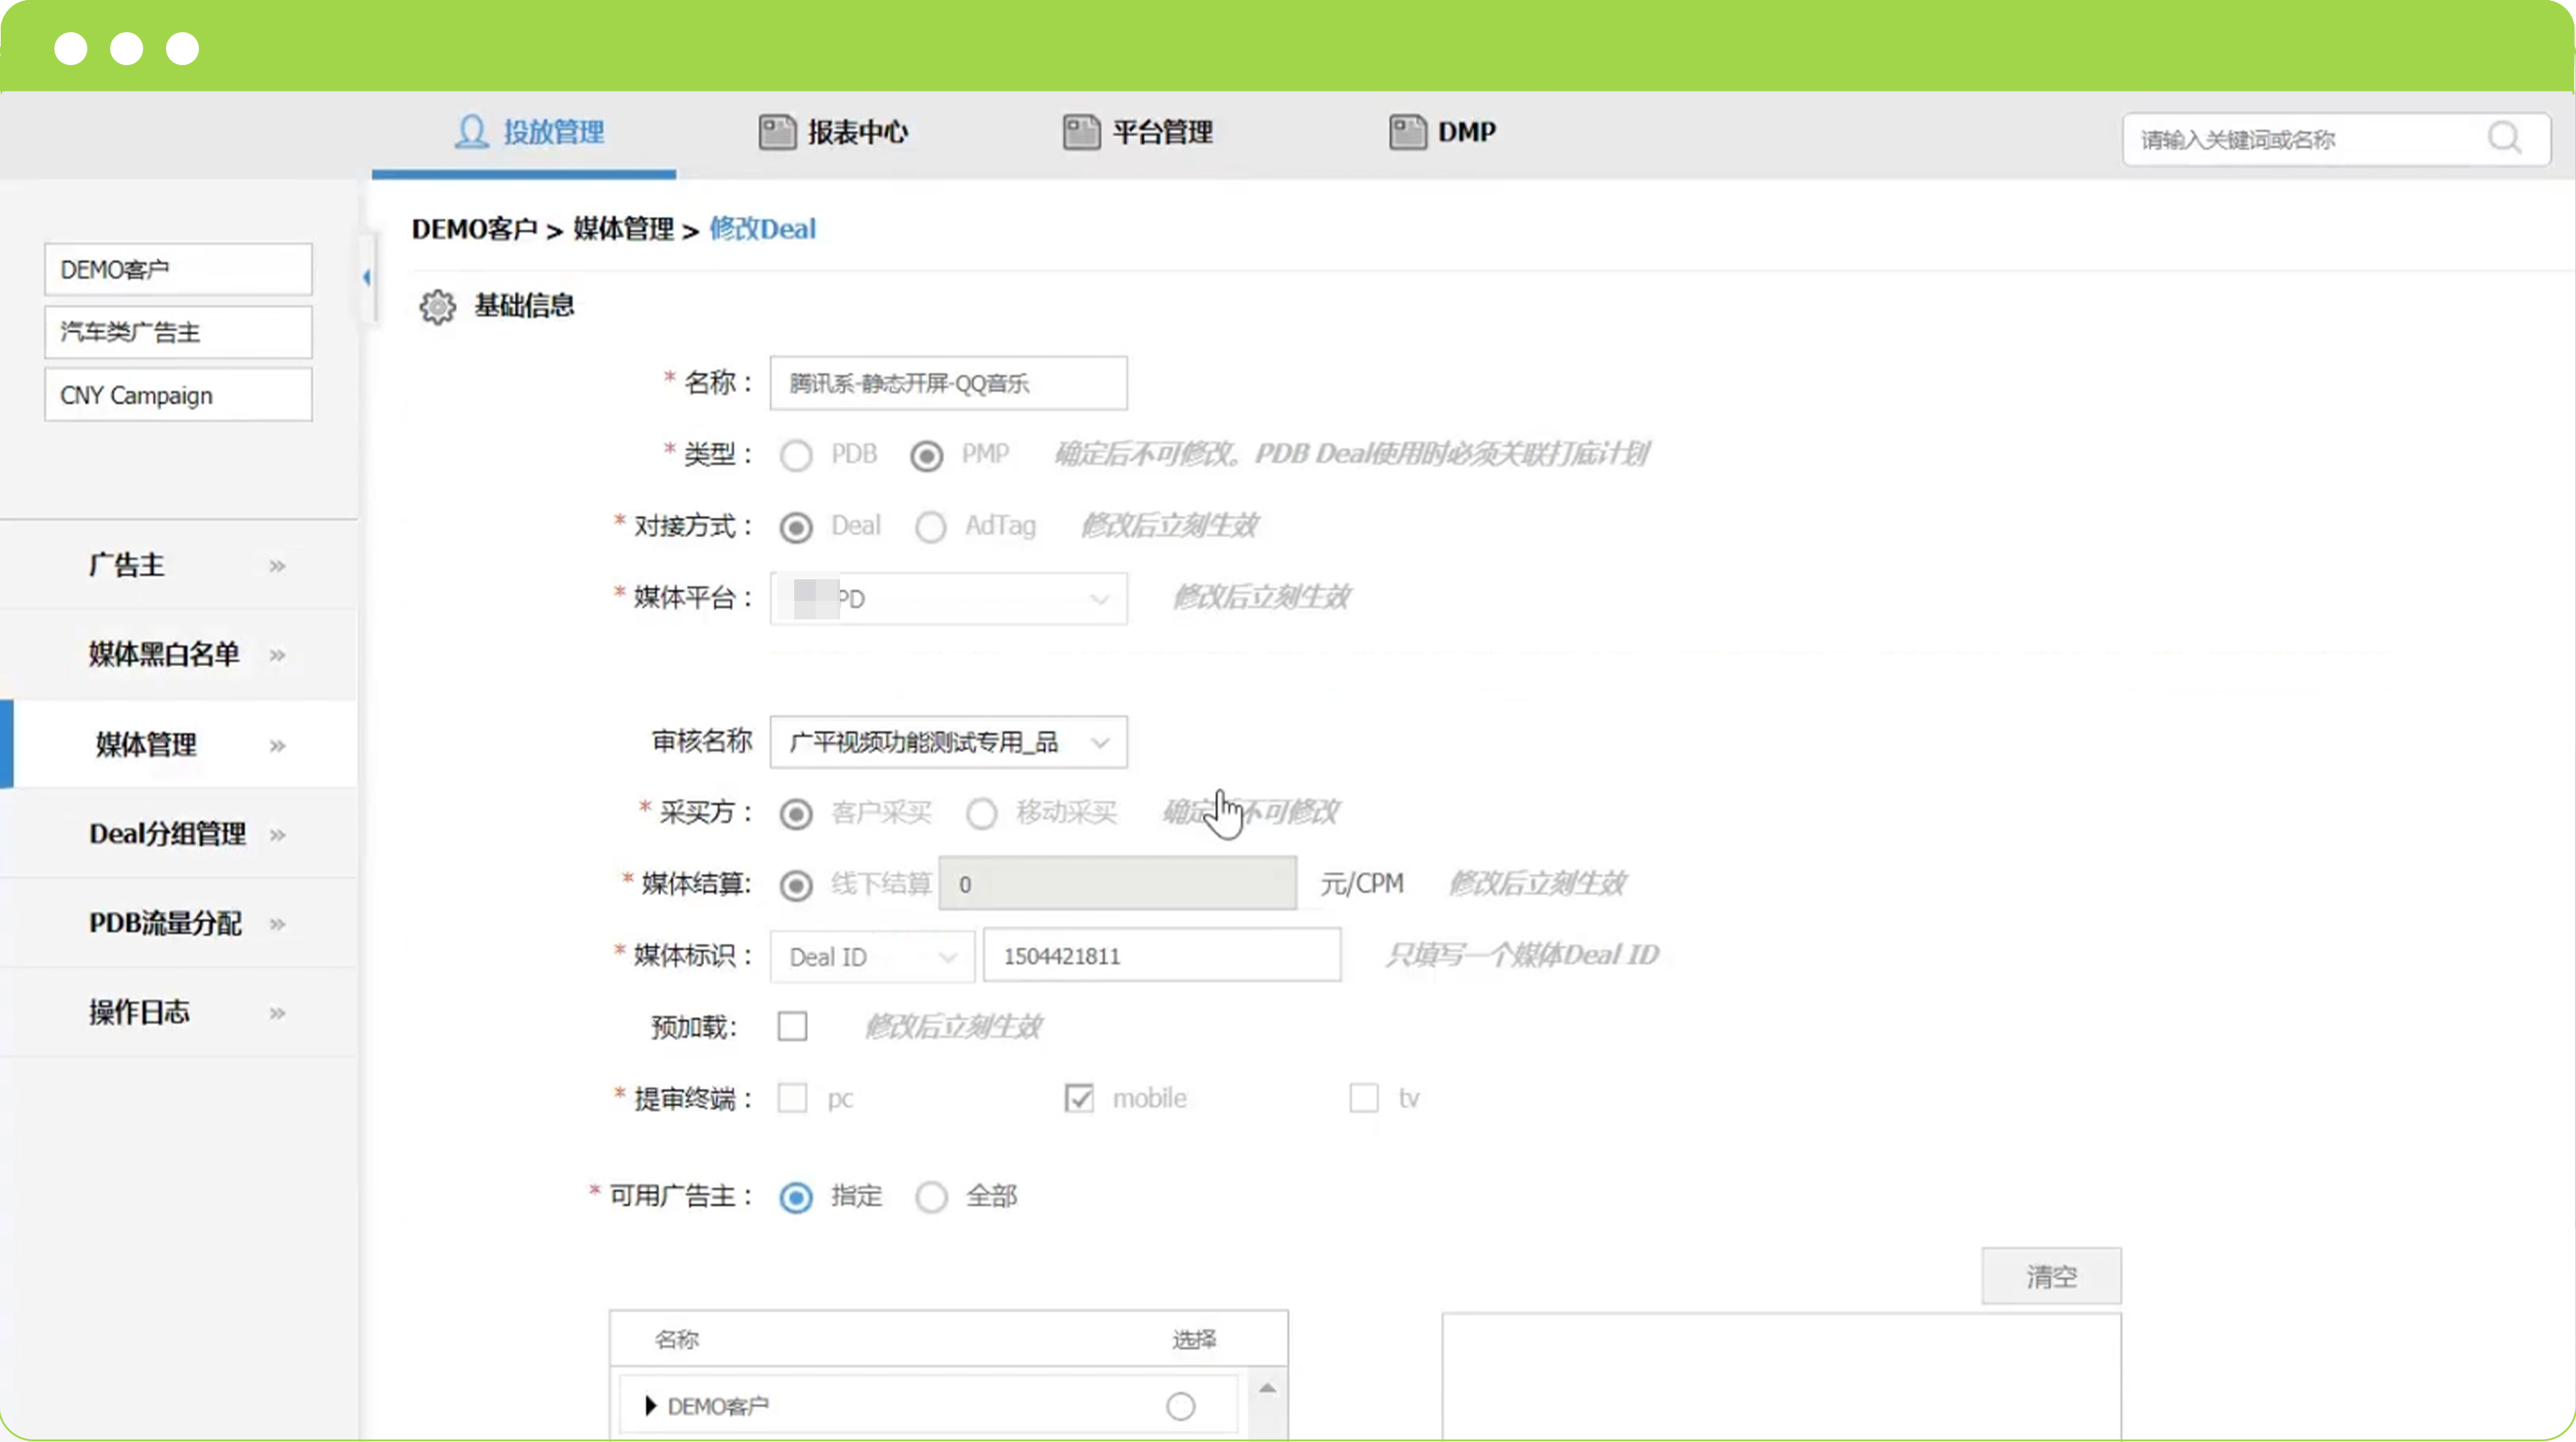Click the chevron icon beside 媒体黑白名单
The image size is (2576, 1442).
pos(277,654)
